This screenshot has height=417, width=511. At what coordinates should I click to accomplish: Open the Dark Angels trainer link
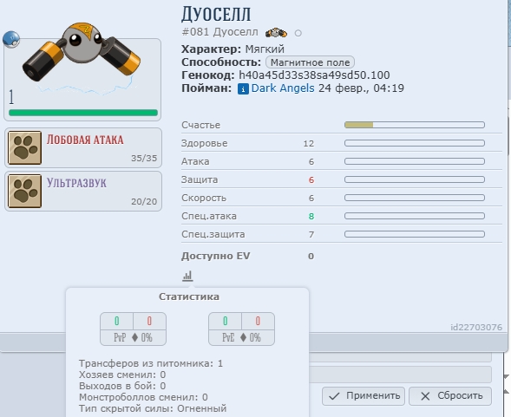[x=283, y=88]
